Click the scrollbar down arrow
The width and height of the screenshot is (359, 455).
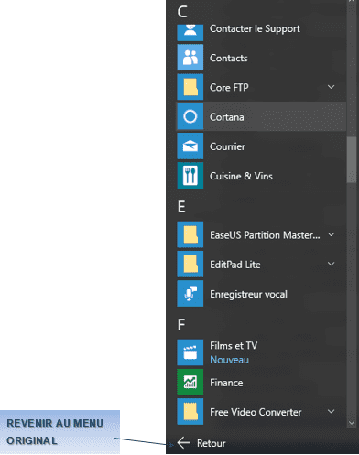click(x=352, y=423)
